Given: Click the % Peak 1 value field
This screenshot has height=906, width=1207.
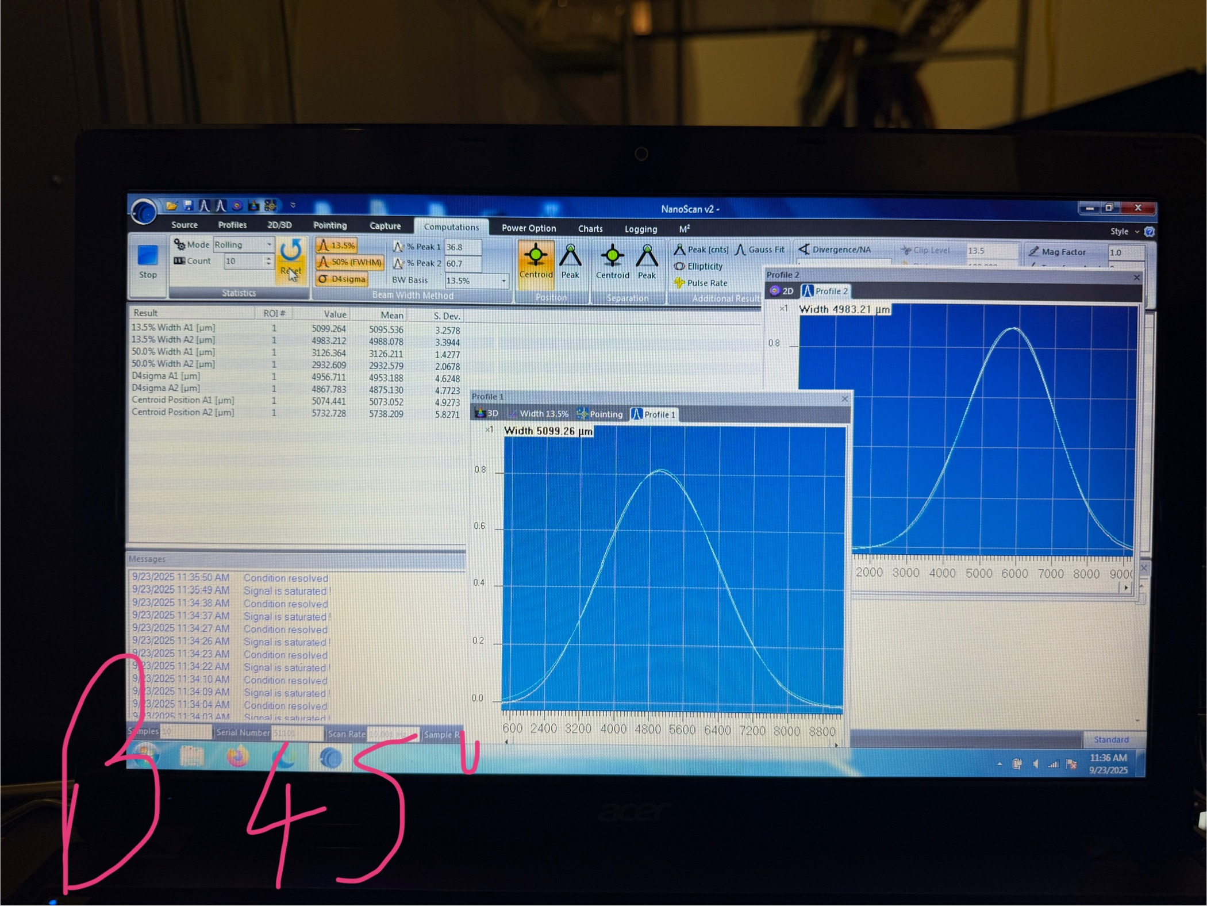Looking at the screenshot, I should (x=462, y=247).
